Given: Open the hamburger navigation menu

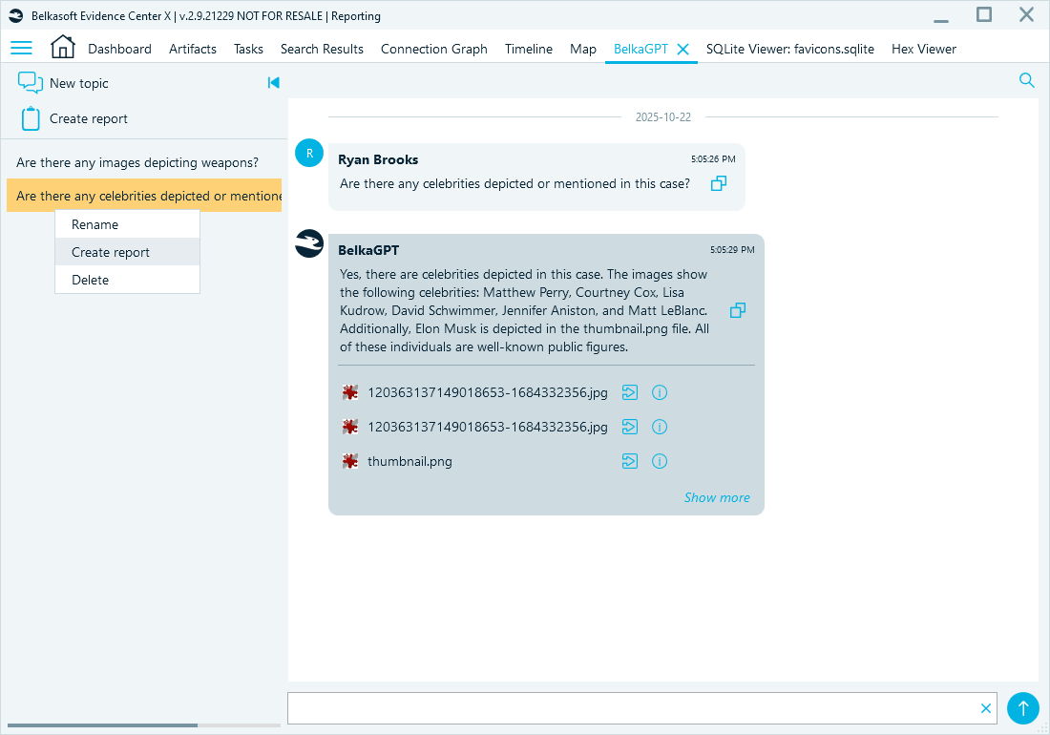Looking at the screenshot, I should [21, 49].
